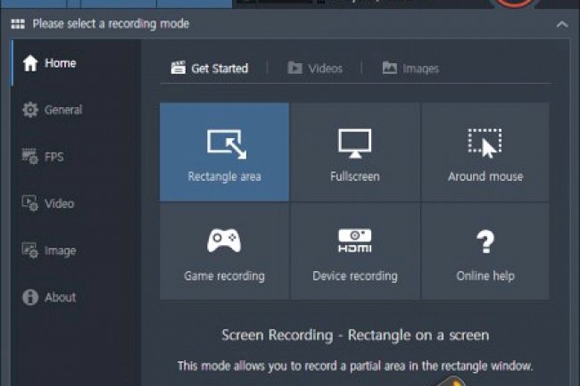This screenshot has height=386, width=580.
Task: Click the 'Screen Recording - Rectangle on a screen' heading
Action: [x=355, y=335]
